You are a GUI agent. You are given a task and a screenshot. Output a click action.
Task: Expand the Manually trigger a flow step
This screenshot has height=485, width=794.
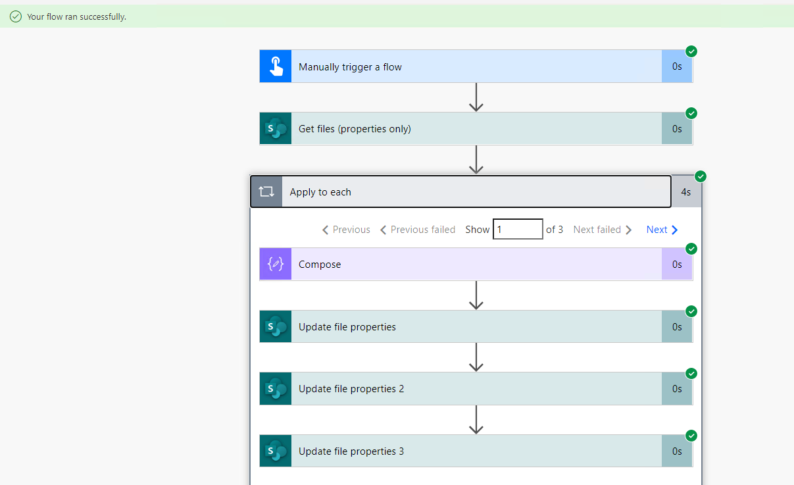476,66
